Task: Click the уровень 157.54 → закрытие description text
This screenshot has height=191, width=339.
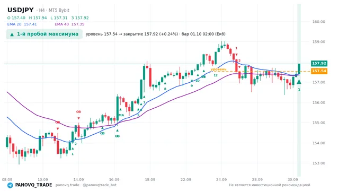Action: [x=156, y=34]
